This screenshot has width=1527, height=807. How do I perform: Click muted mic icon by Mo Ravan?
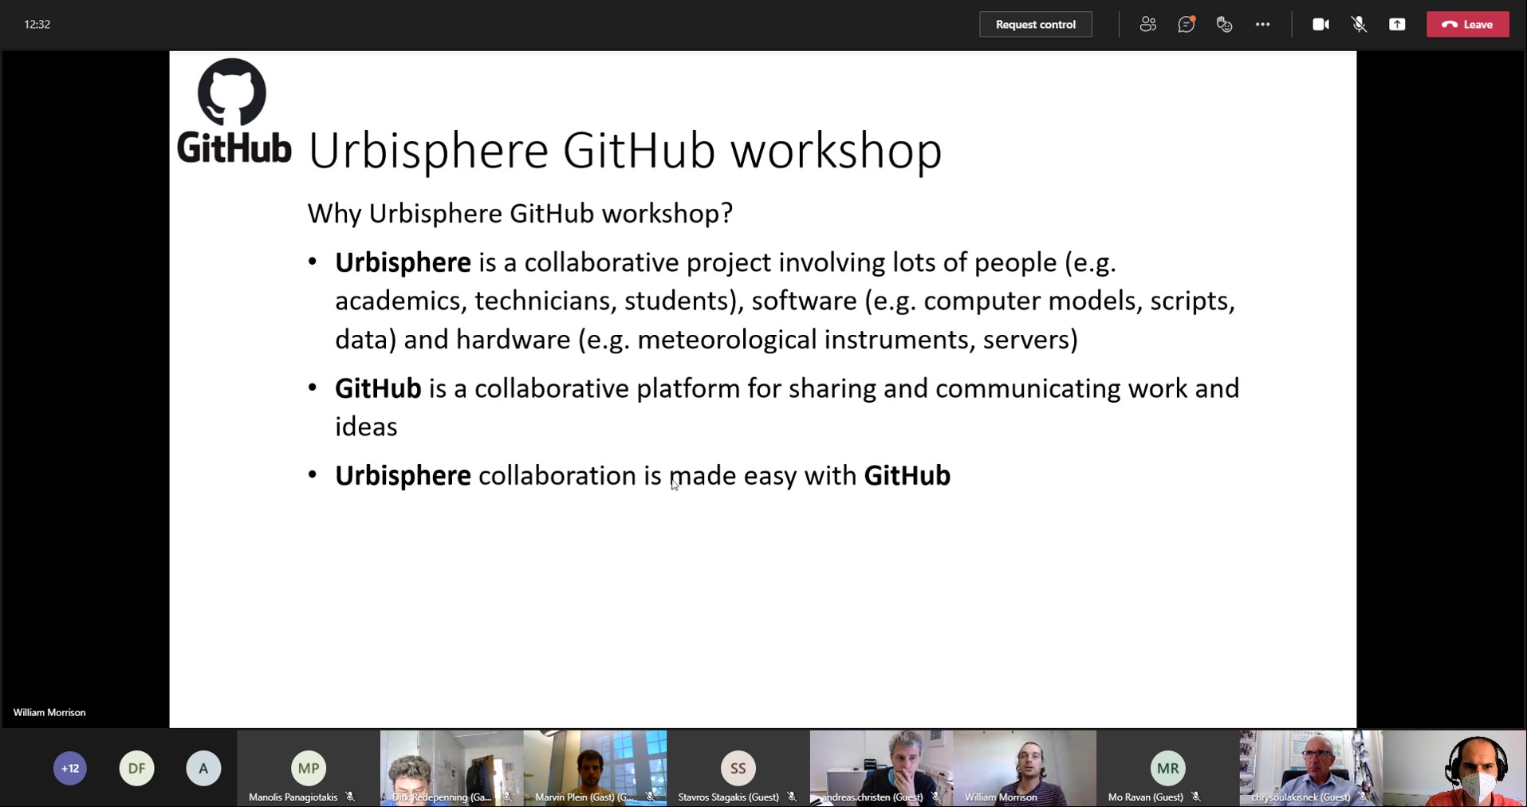click(1196, 797)
